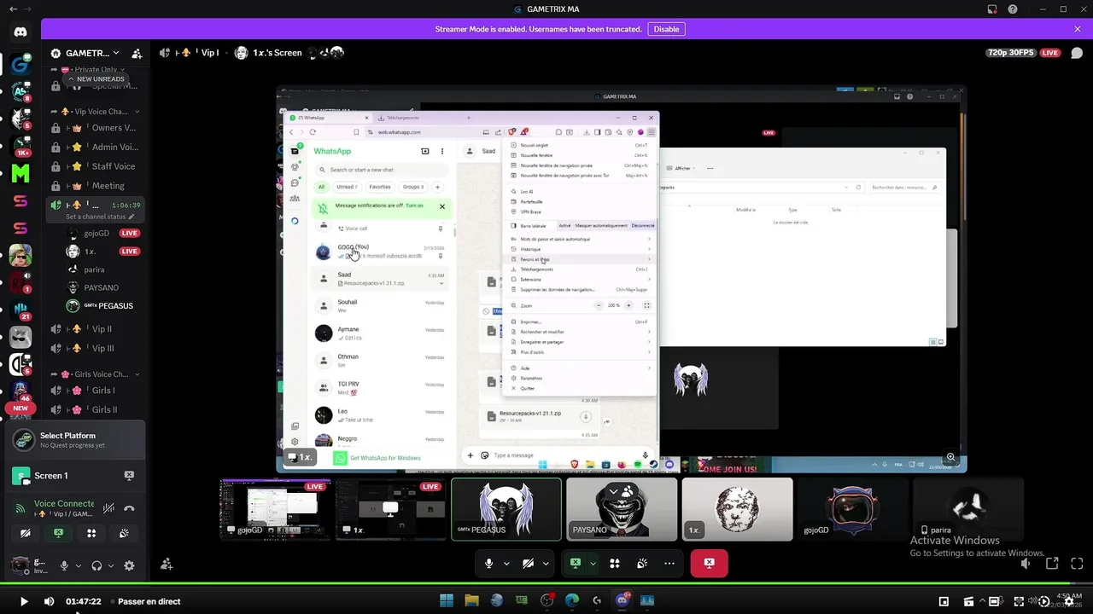The image size is (1093, 614).
Task: Open screen share options arrow in control bar
Action: 593,563
